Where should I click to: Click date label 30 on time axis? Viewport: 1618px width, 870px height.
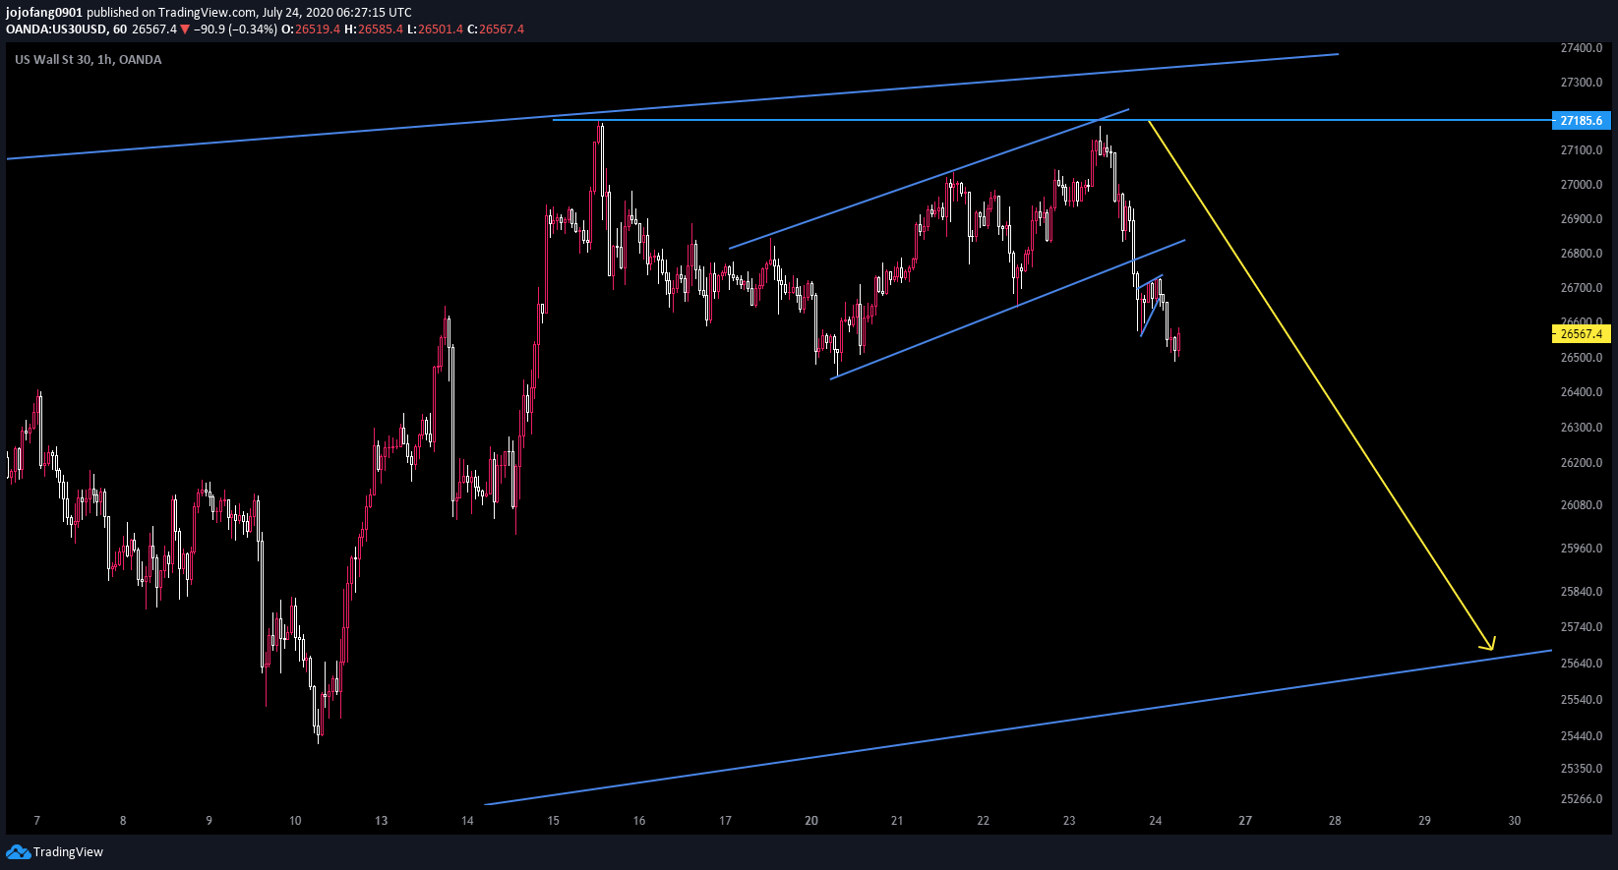click(1515, 821)
